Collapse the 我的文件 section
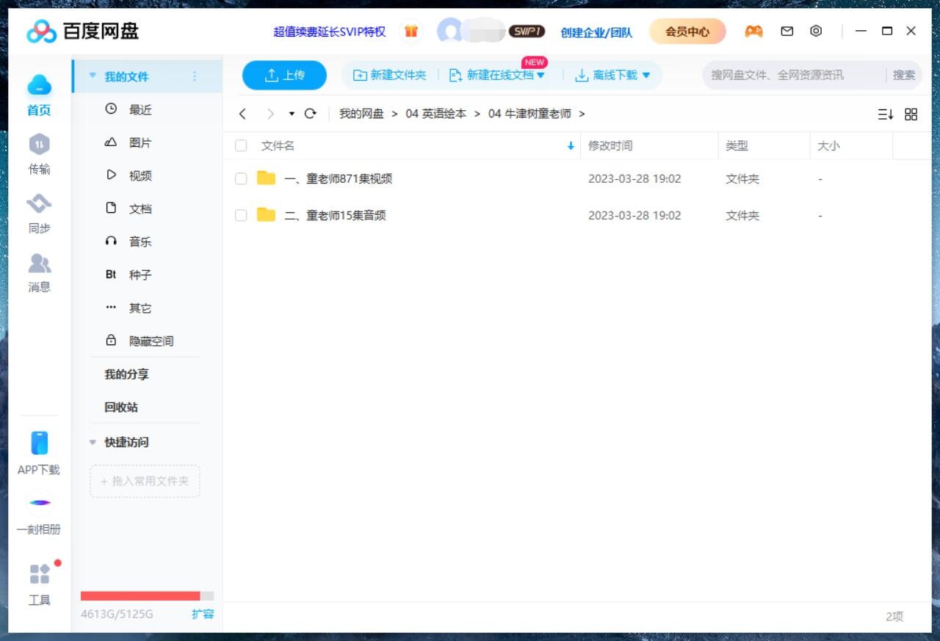940x641 pixels. [x=92, y=76]
